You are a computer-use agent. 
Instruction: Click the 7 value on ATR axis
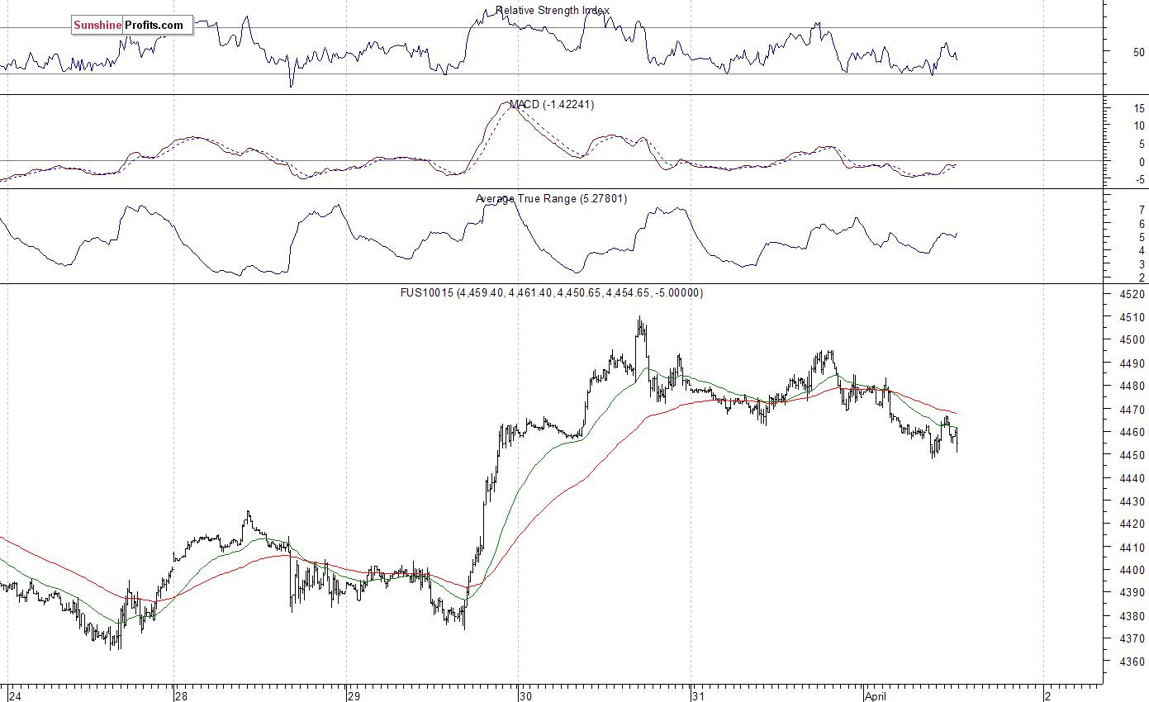pos(1141,211)
